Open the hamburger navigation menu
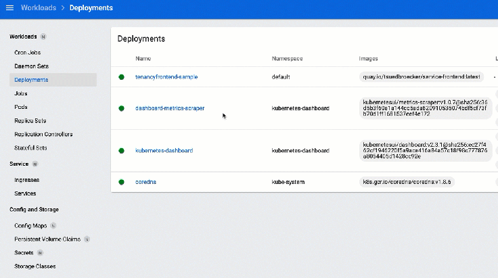Screen dimensions: 498x278 (x=10, y=7)
